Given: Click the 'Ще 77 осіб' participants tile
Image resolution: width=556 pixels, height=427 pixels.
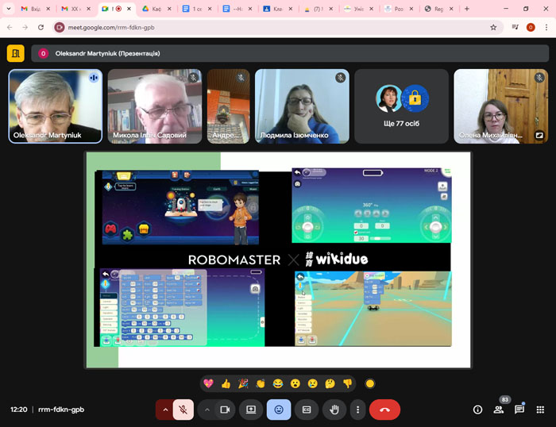Looking at the screenshot, I should tap(400, 106).
